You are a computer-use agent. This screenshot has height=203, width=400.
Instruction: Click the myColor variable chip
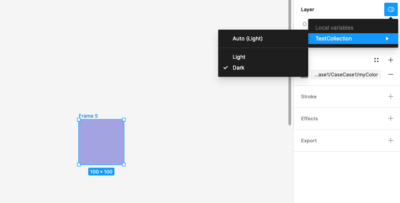pyautogui.click(x=346, y=75)
